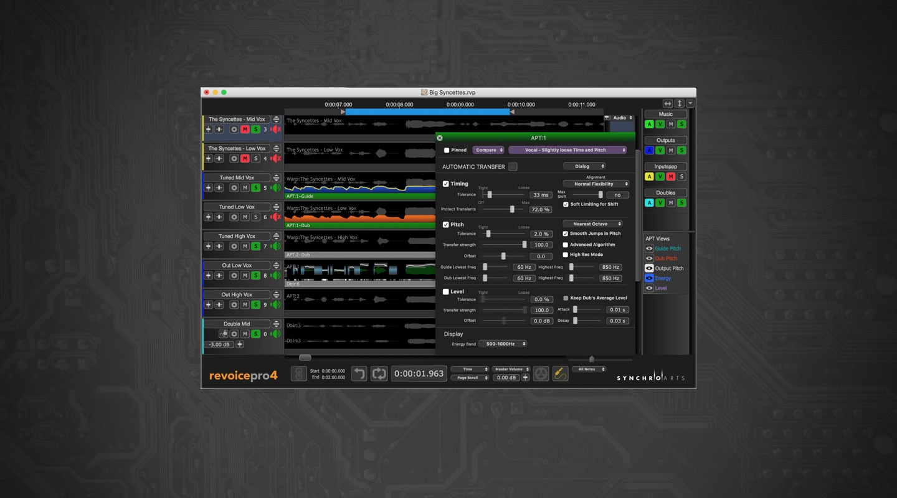Open the Master Volume dropdown
Image resolution: width=897 pixels, height=498 pixels.
511,369
